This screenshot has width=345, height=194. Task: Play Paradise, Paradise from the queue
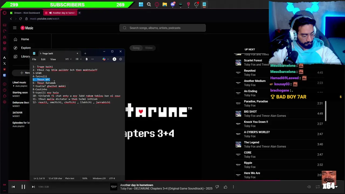pyautogui.click(x=279, y=103)
